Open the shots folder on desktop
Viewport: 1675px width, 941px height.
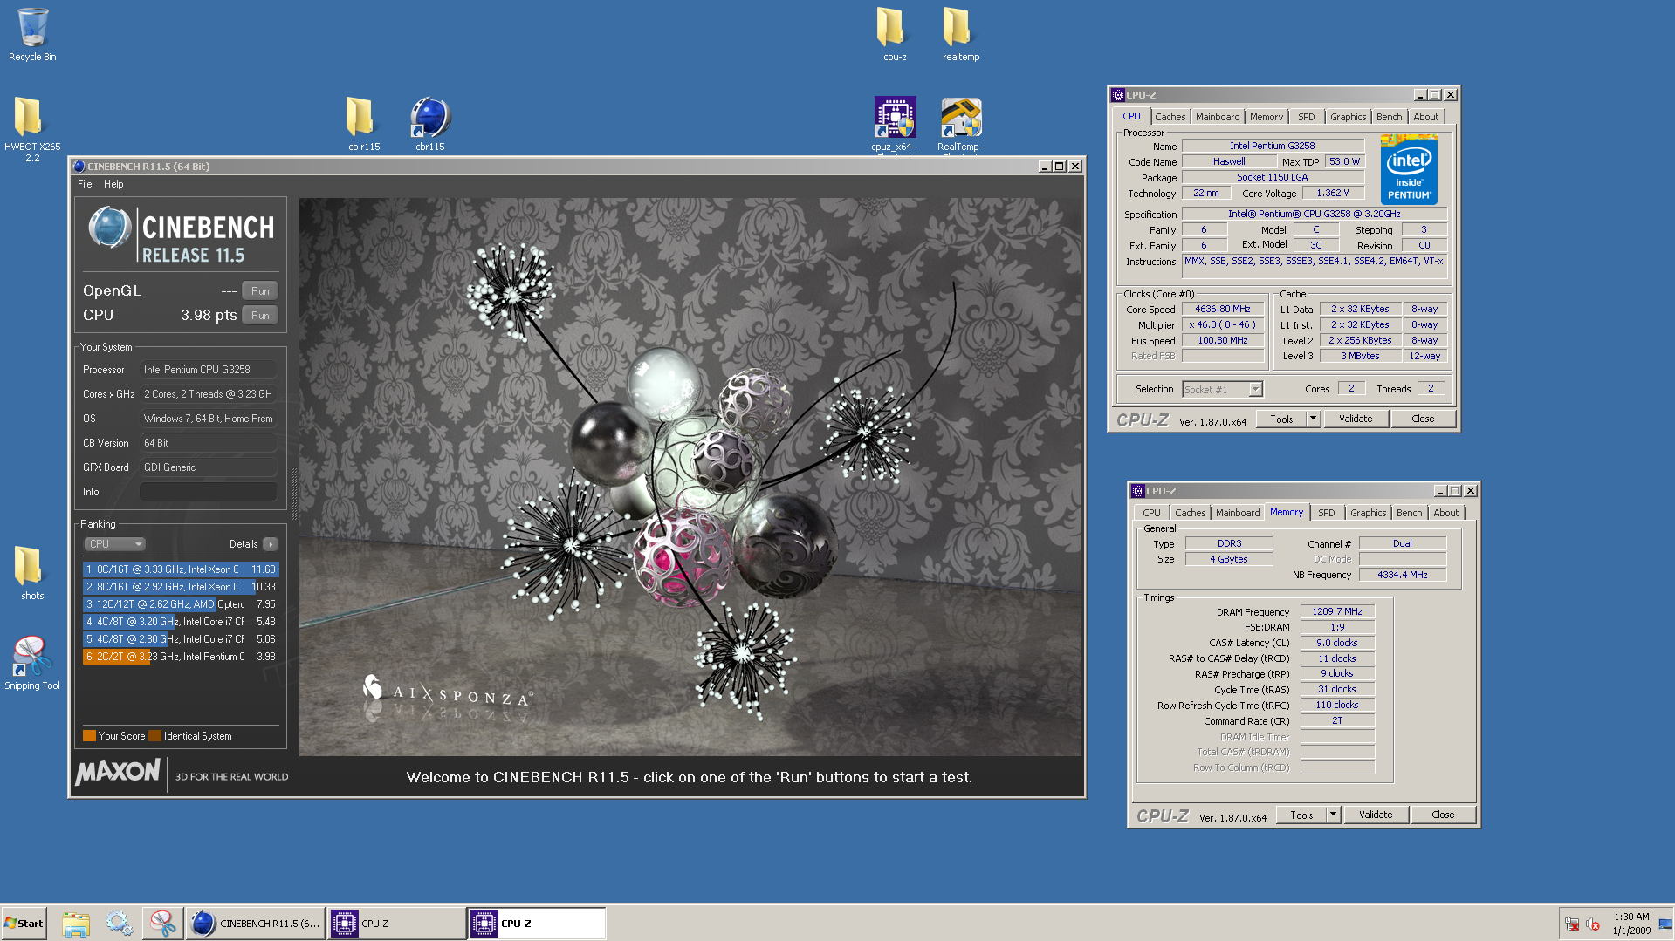[32, 572]
